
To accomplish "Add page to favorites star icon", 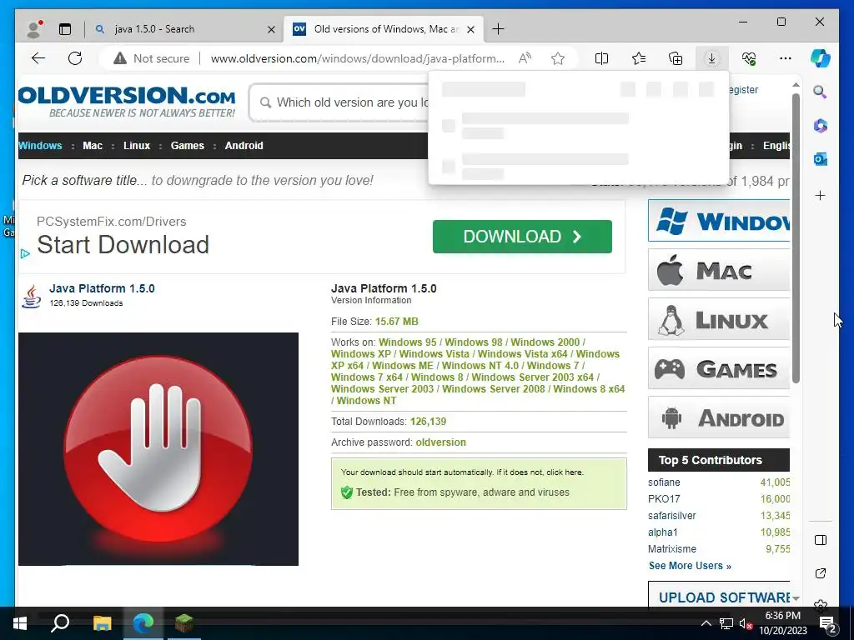I will pos(558,58).
